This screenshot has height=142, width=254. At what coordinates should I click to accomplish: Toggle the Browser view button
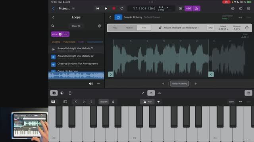coord(54,93)
